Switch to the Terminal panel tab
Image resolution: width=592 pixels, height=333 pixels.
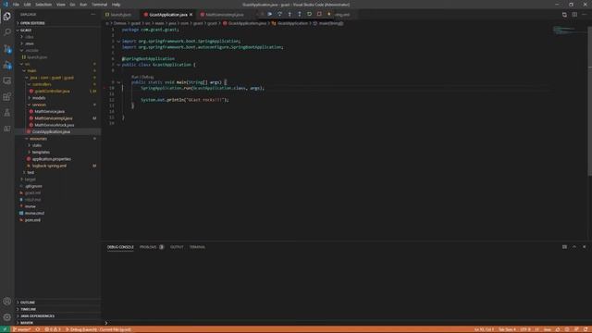pos(197,247)
